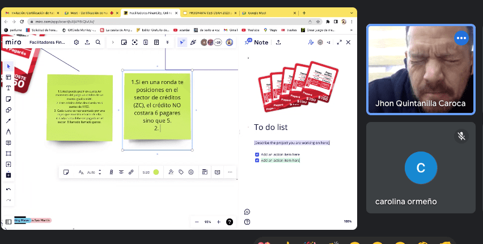483x244 pixels.
Task: Go to Miro home via logo
Action: tap(13, 42)
